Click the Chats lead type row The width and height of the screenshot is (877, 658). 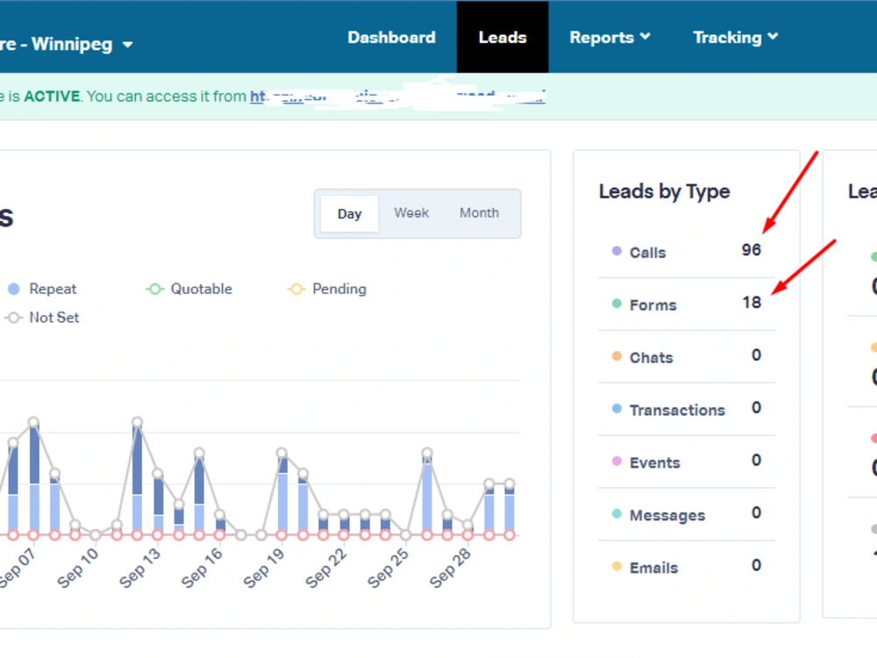click(687, 357)
